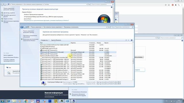Click the search magnifier in Programs window

click(x=133, y=27)
